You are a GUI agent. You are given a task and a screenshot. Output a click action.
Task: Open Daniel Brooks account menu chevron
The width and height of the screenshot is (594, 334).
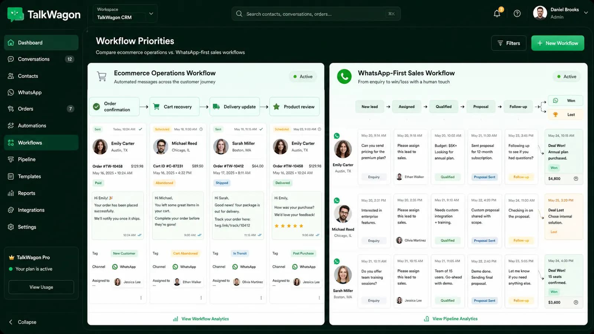586,13
